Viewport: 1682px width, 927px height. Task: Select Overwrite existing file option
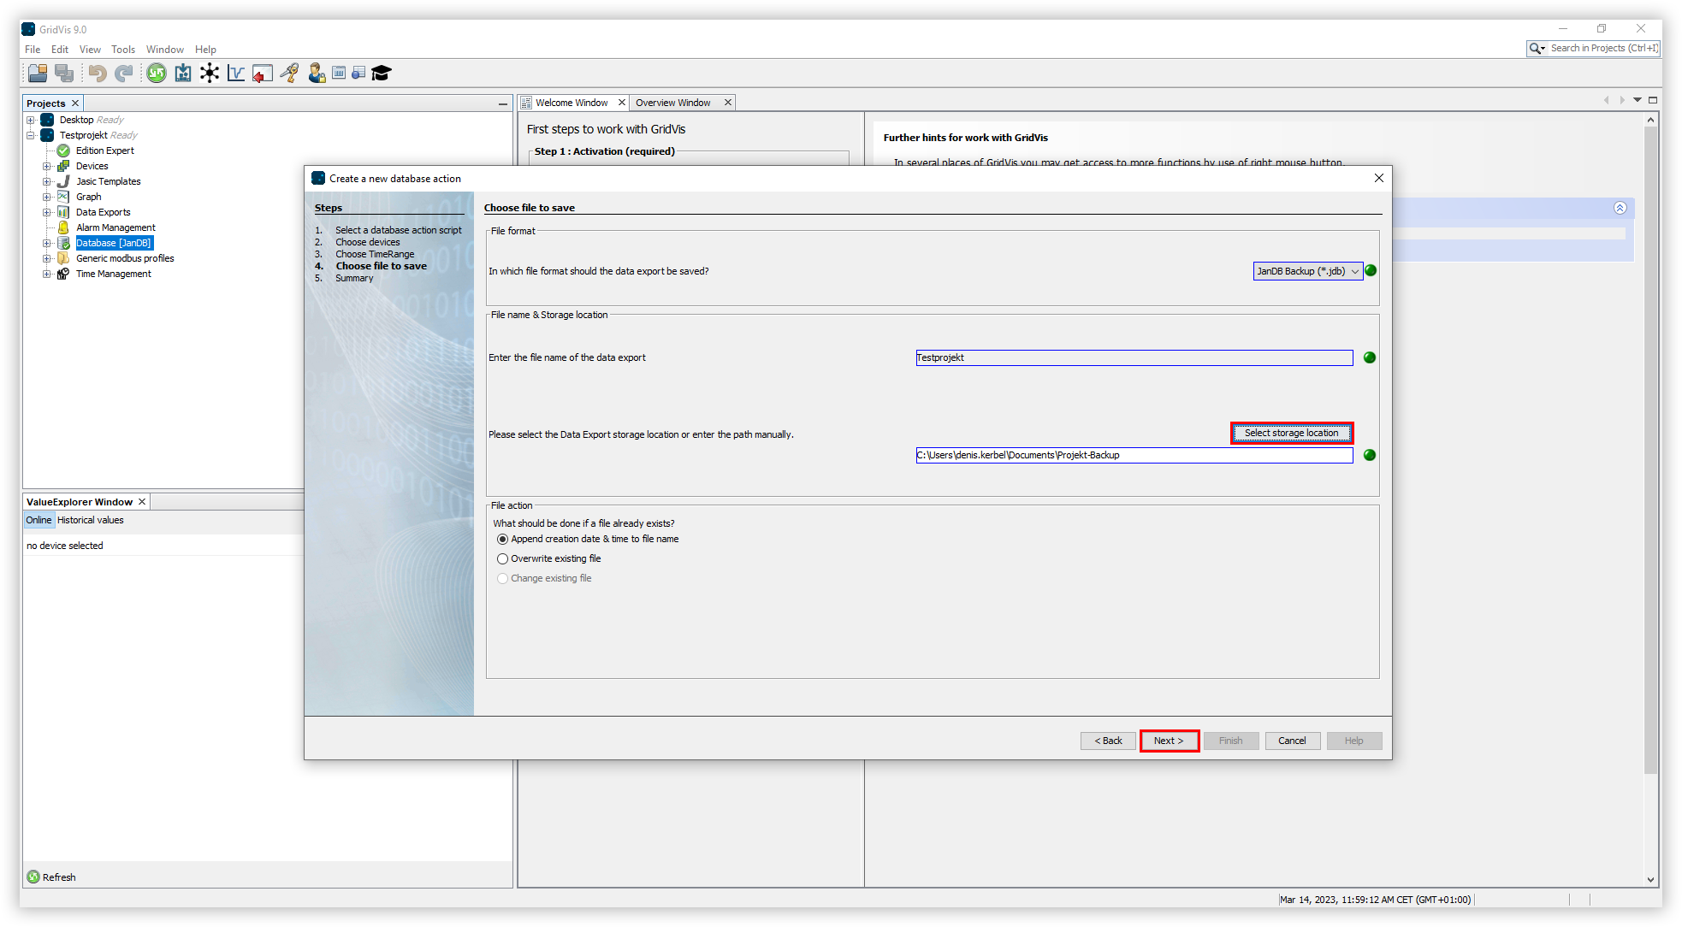click(x=503, y=559)
